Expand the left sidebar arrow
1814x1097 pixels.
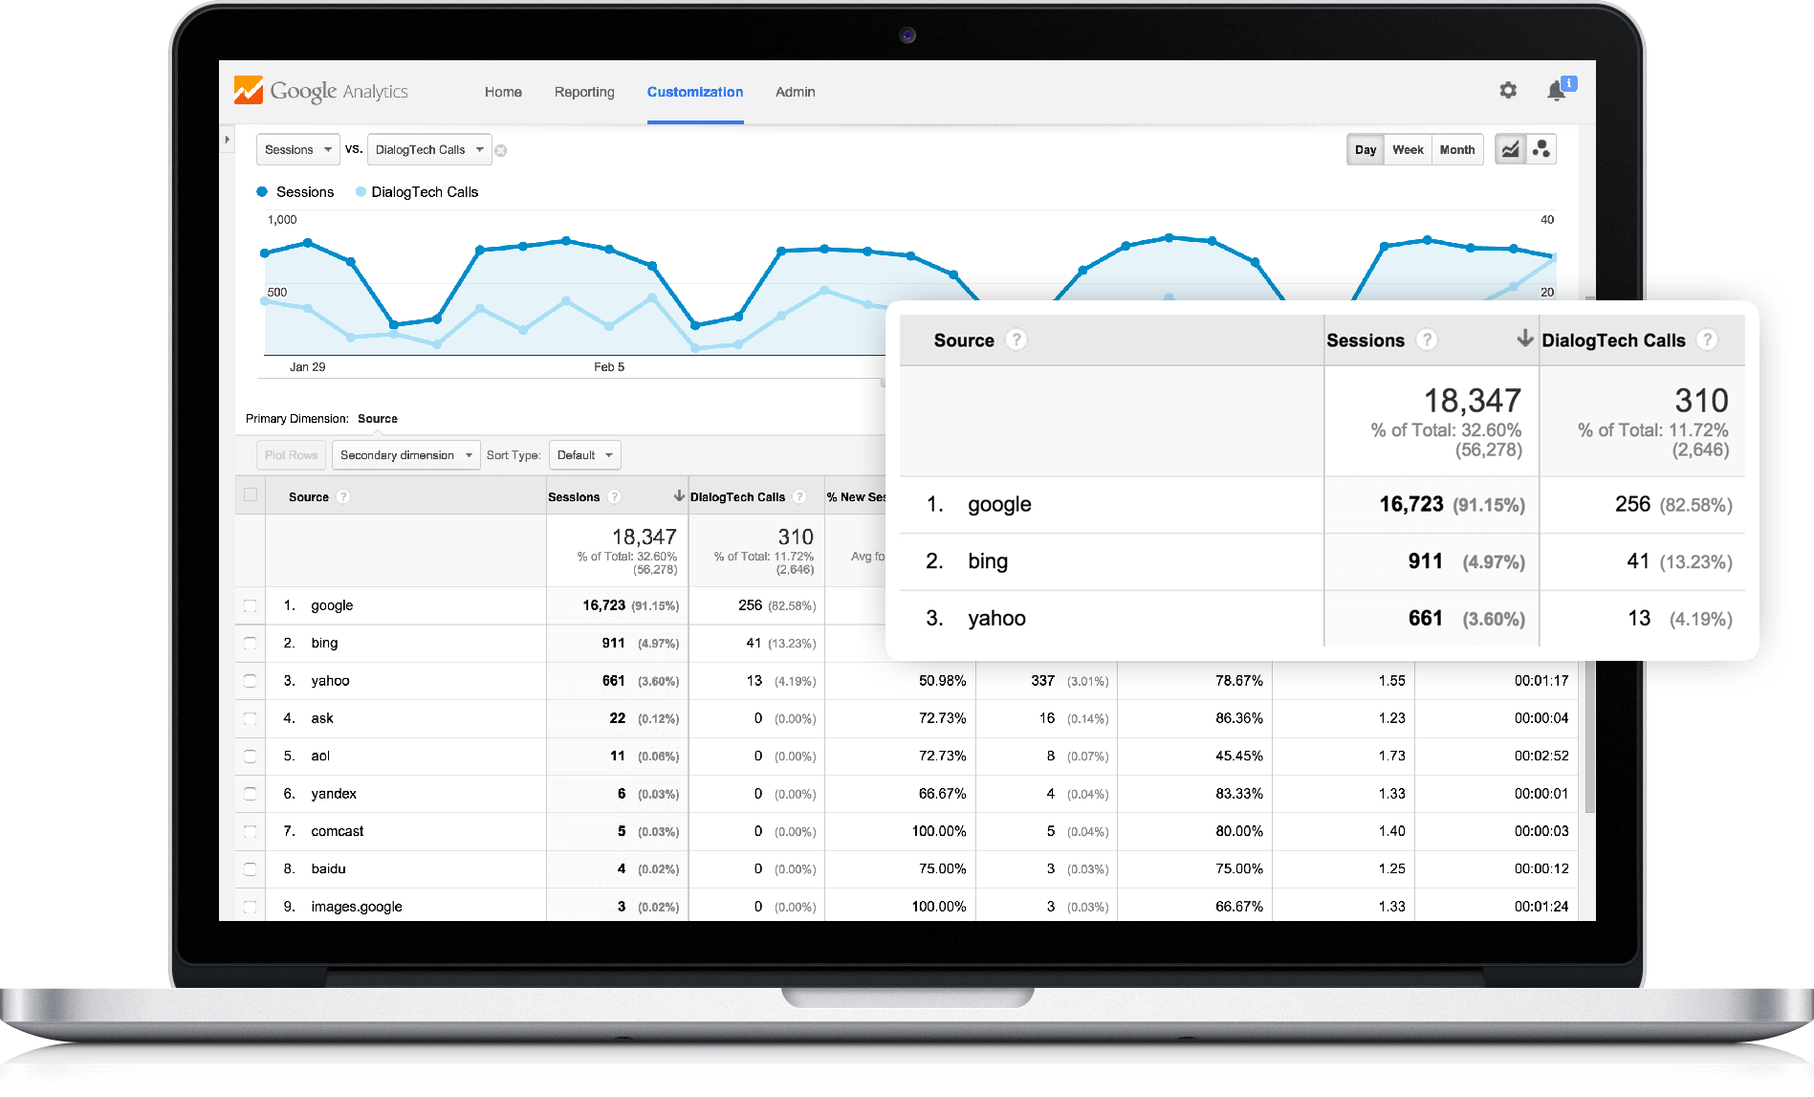[227, 140]
